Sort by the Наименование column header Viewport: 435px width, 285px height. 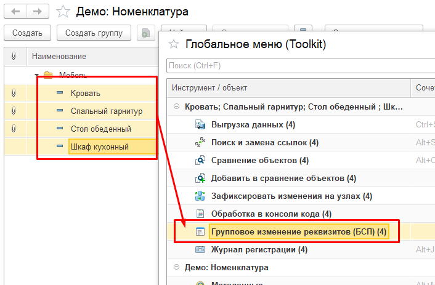[59, 57]
